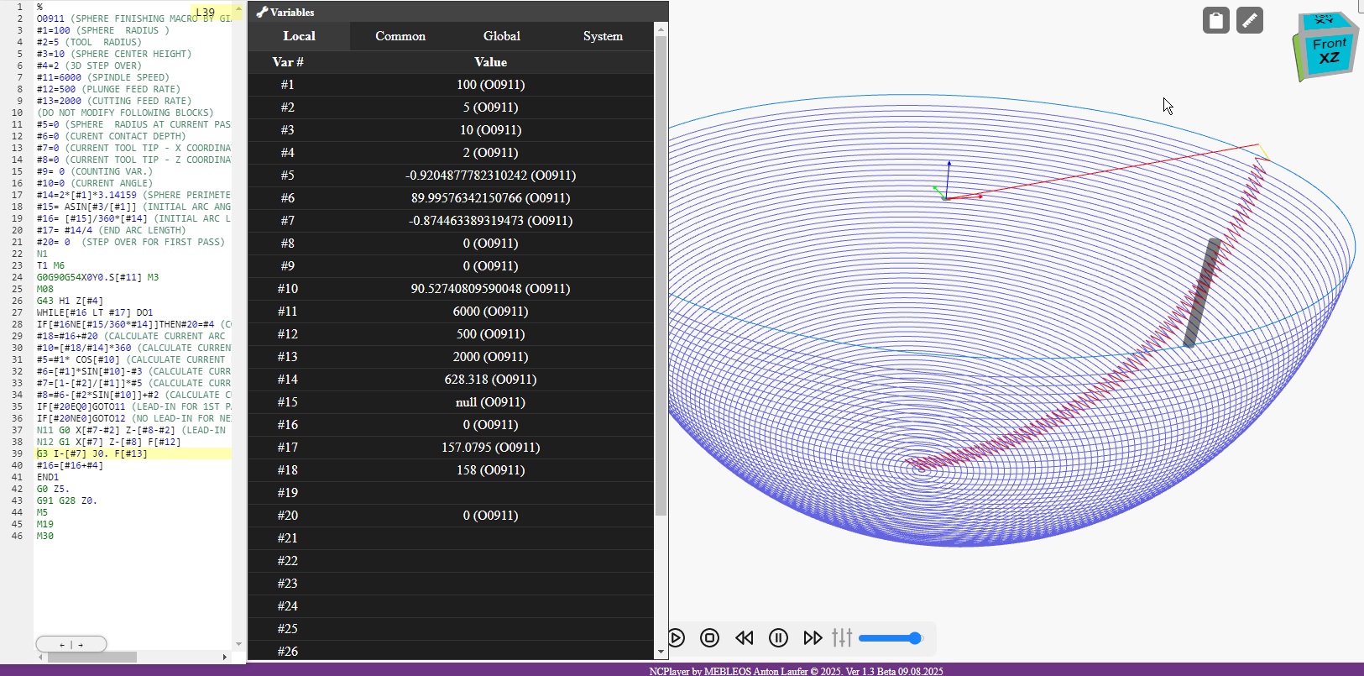Click the WHILE[#16 LT #17] DO1 line
Screen dimensions: 1364x676
click(95, 312)
